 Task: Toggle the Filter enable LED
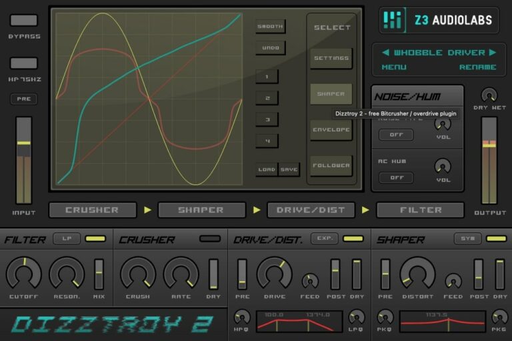(x=95, y=239)
